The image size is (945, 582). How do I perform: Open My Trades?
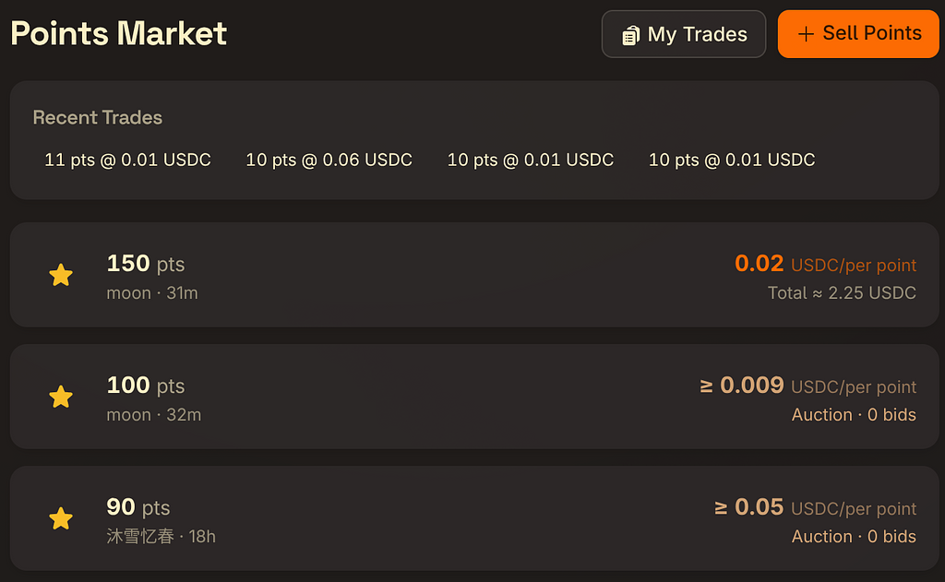tap(684, 34)
